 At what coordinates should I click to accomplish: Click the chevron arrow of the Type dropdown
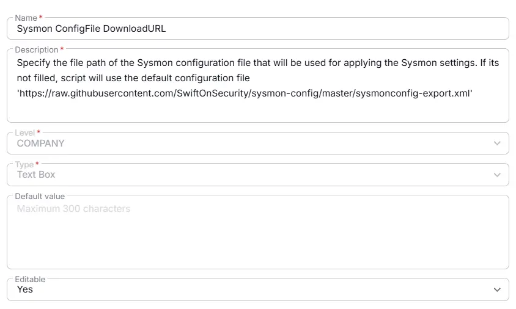point(496,175)
